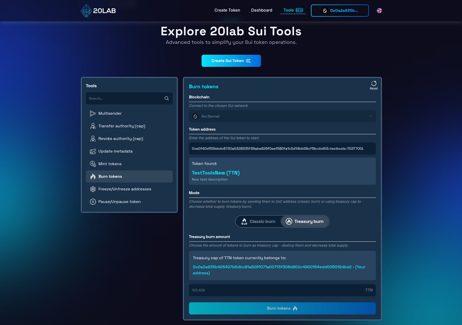
Task: Click the 'Token address' section label
Action: (202, 129)
